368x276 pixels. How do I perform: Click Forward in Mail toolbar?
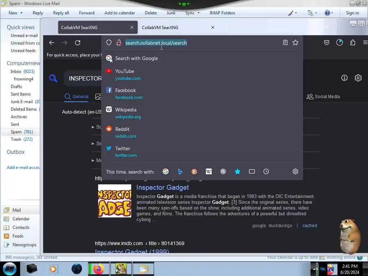(87, 13)
